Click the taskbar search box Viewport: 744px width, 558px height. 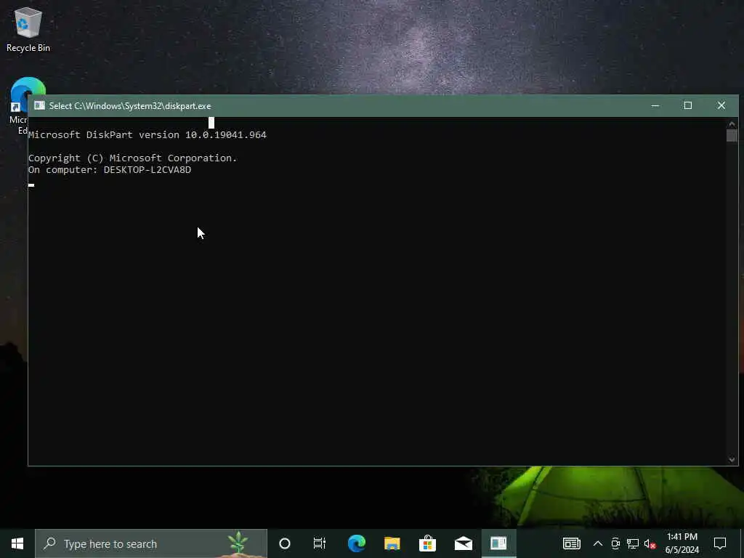[x=151, y=543]
